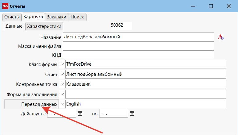Switch to the Отчеты tab
The height and width of the screenshot is (135, 238).
pos(12,17)
